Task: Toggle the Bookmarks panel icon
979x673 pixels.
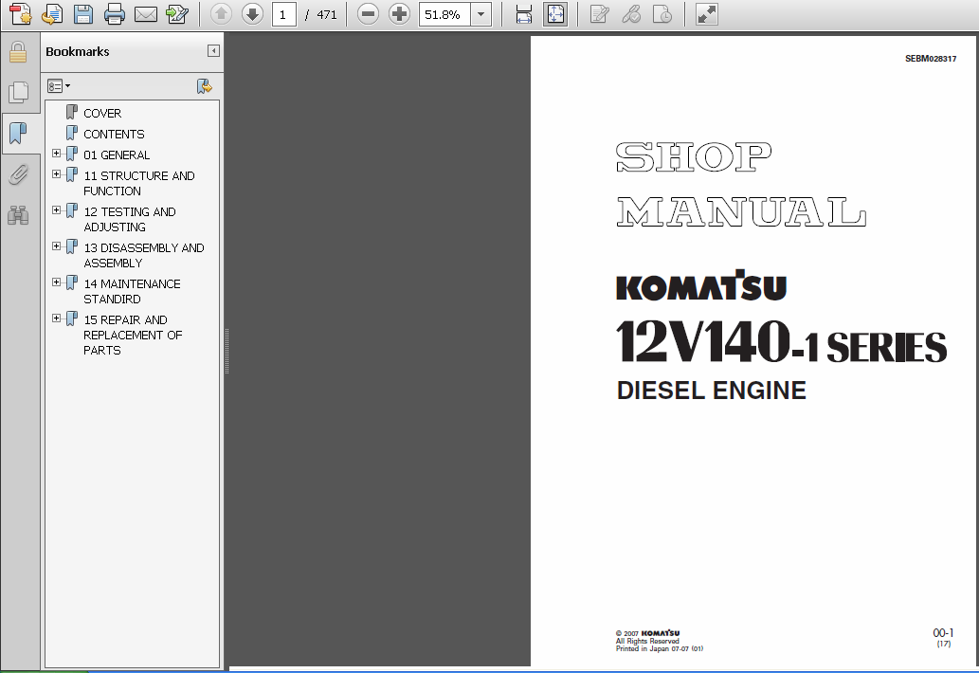Action: [19, 133]
